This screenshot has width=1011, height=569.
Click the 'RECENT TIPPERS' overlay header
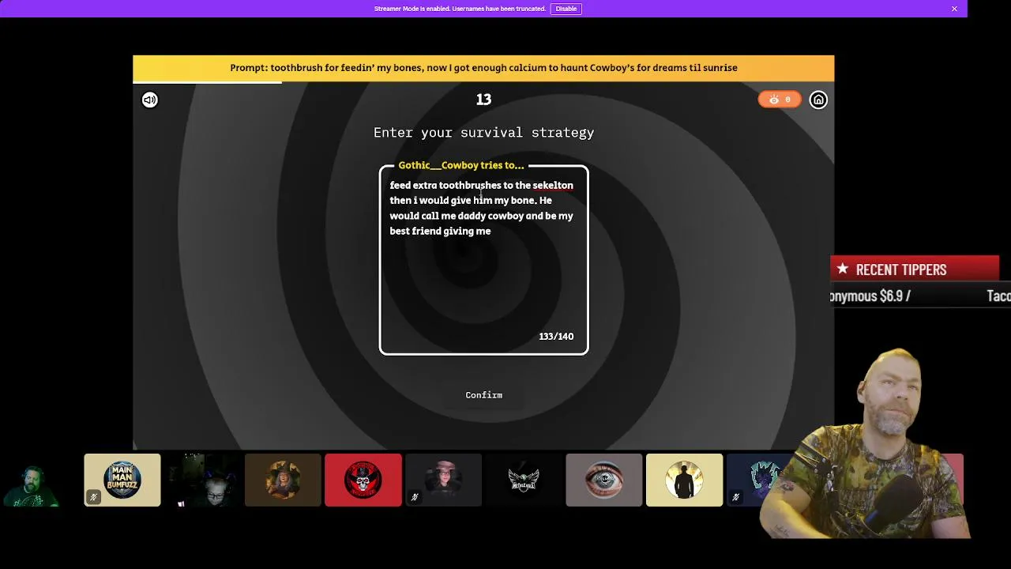(x=915, y=269)
